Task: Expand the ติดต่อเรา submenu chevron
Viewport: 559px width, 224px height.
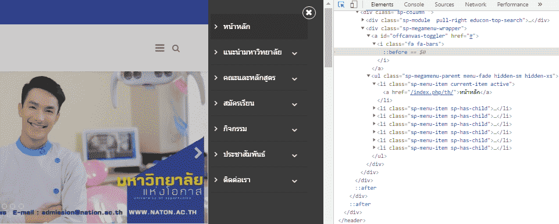Action: [x=294, y=181]
